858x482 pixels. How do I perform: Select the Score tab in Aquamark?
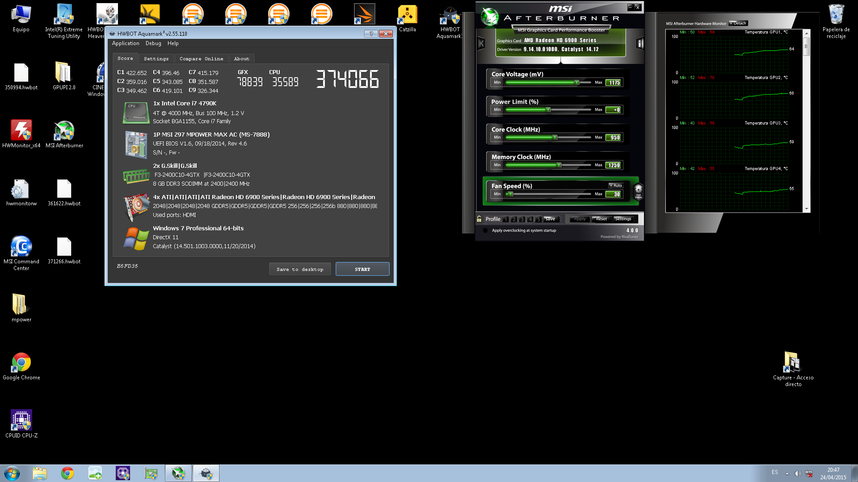pyautogui.click(x=125, y=58)
